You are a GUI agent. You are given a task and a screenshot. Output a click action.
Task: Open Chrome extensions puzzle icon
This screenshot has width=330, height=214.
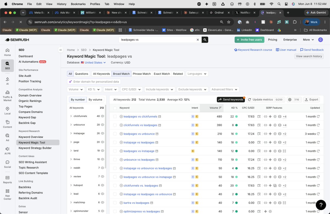point(295,22)
